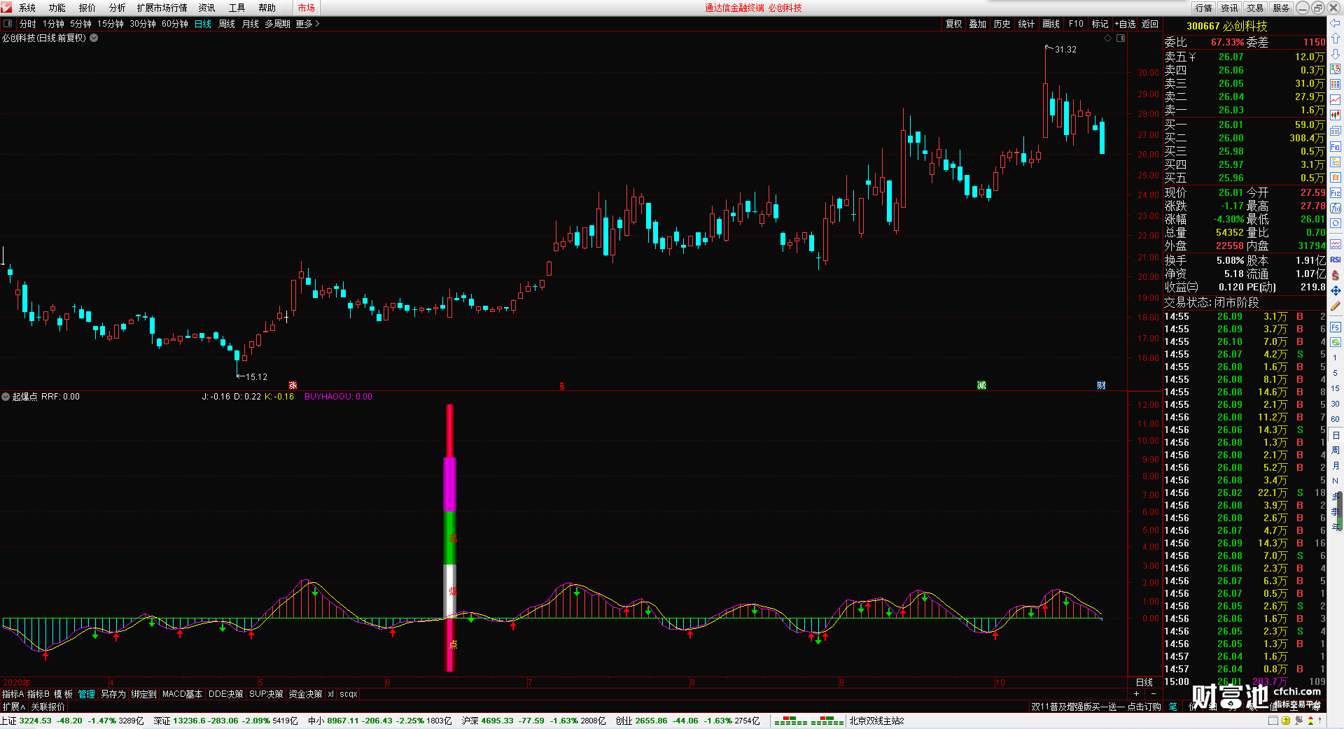This screenshot has height=729, width=1344.
Task: Click the red 涨 marker on chart timeline
Action: coord(293,385)
